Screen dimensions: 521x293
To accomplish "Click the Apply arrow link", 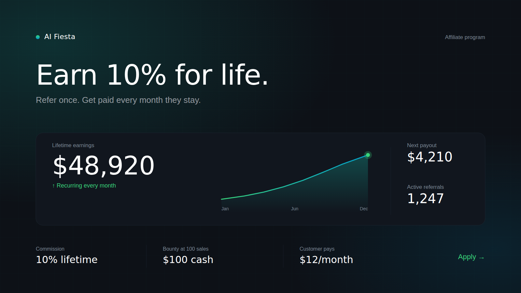I will pyautogui.click(x=471, y=257).
